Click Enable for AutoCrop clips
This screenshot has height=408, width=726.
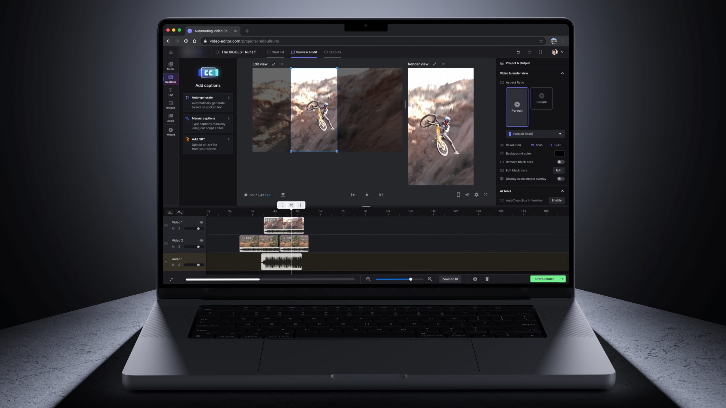(556, 200)
